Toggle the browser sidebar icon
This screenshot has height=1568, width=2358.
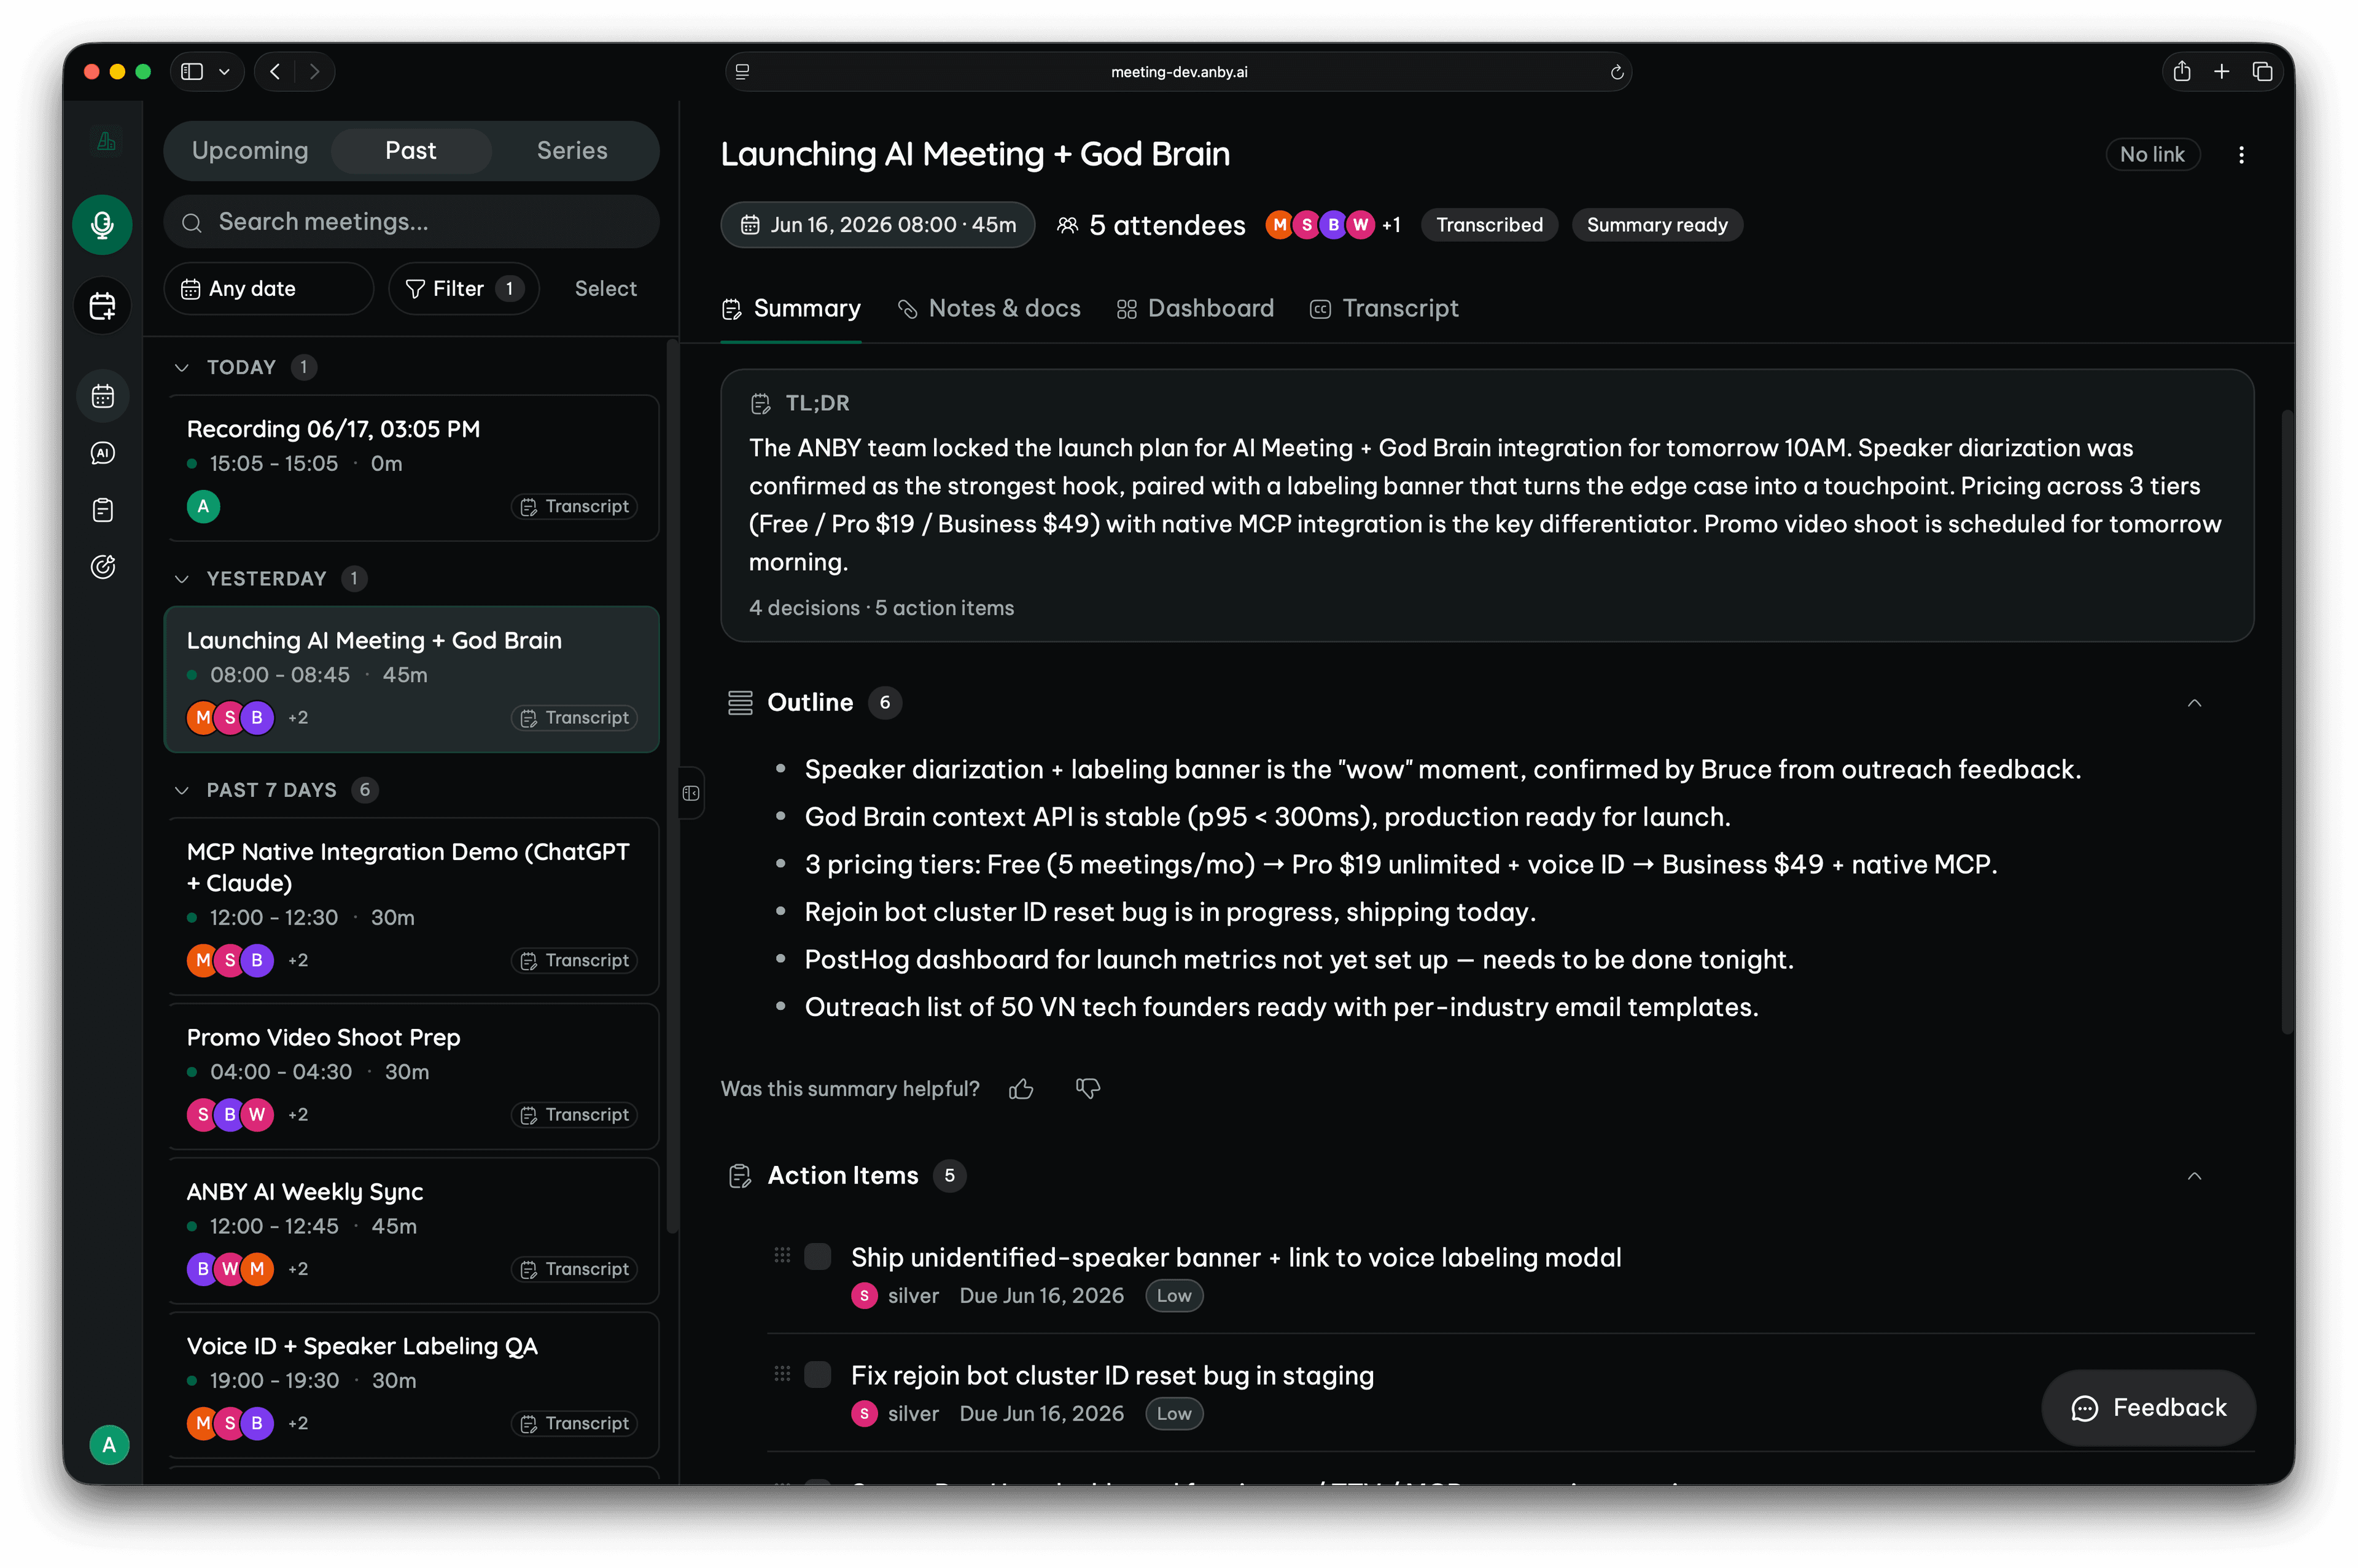tap(192, 72)
